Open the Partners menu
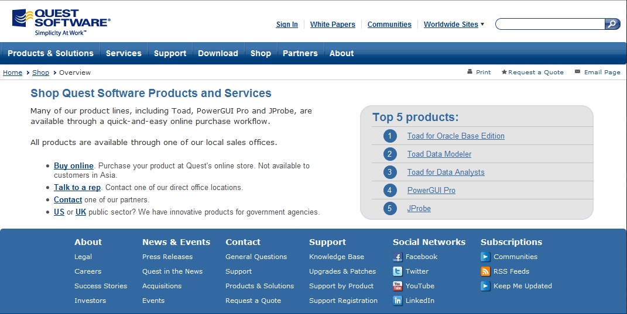627x314 pixels. (x=300, y=53)
